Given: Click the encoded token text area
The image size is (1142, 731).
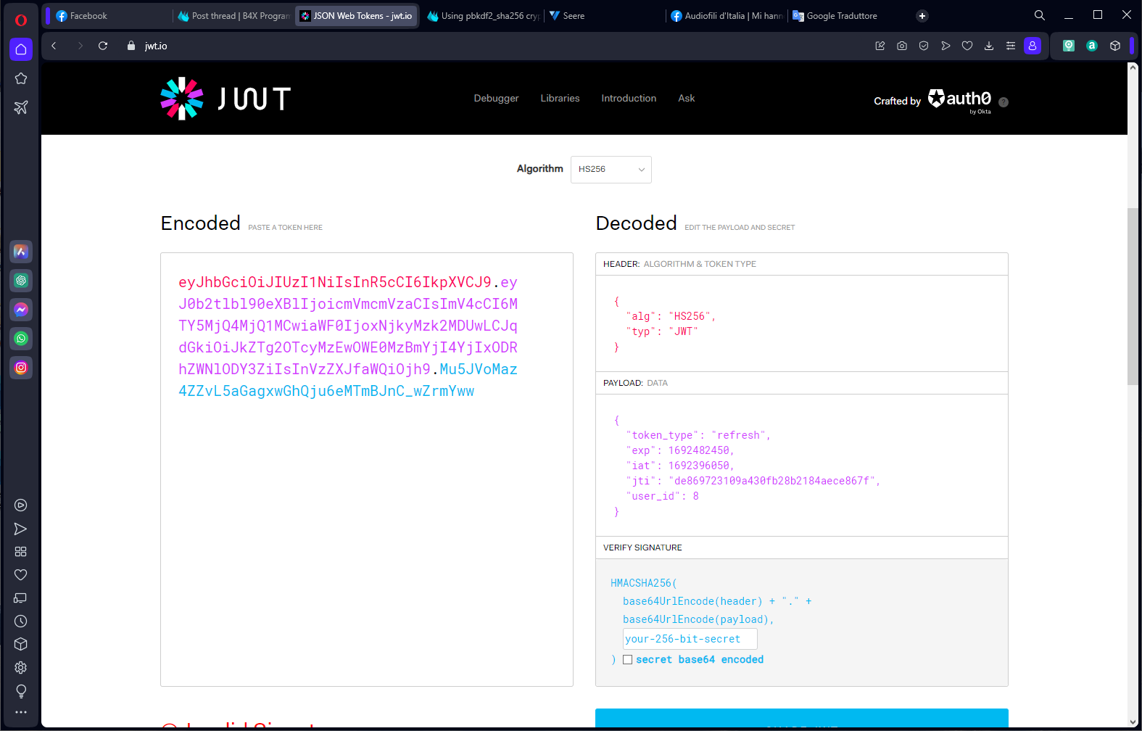Looking at the screenshot, I should 367,469.
